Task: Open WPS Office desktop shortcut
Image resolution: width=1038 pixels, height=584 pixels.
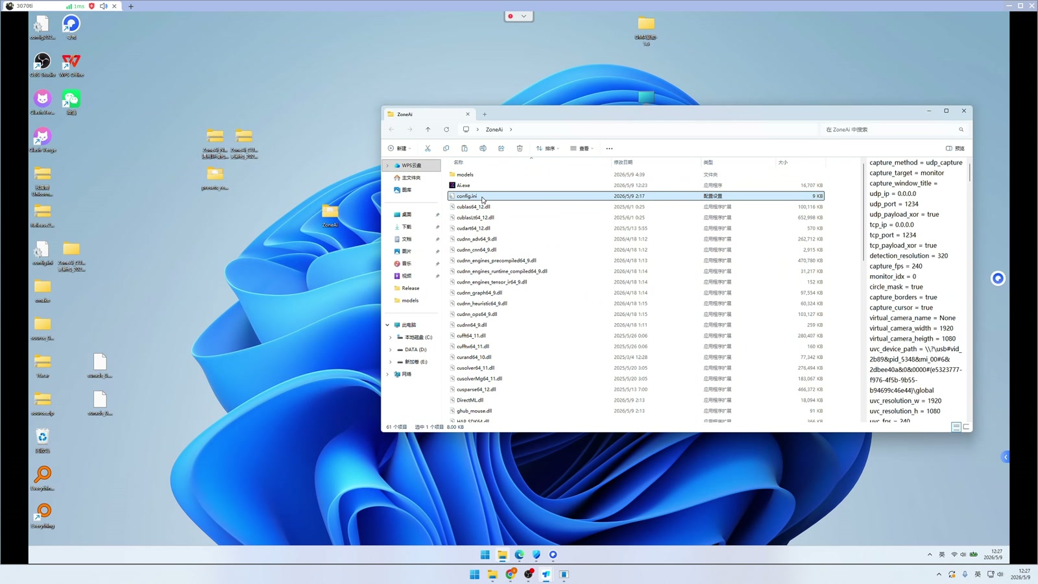Action: 71,66
